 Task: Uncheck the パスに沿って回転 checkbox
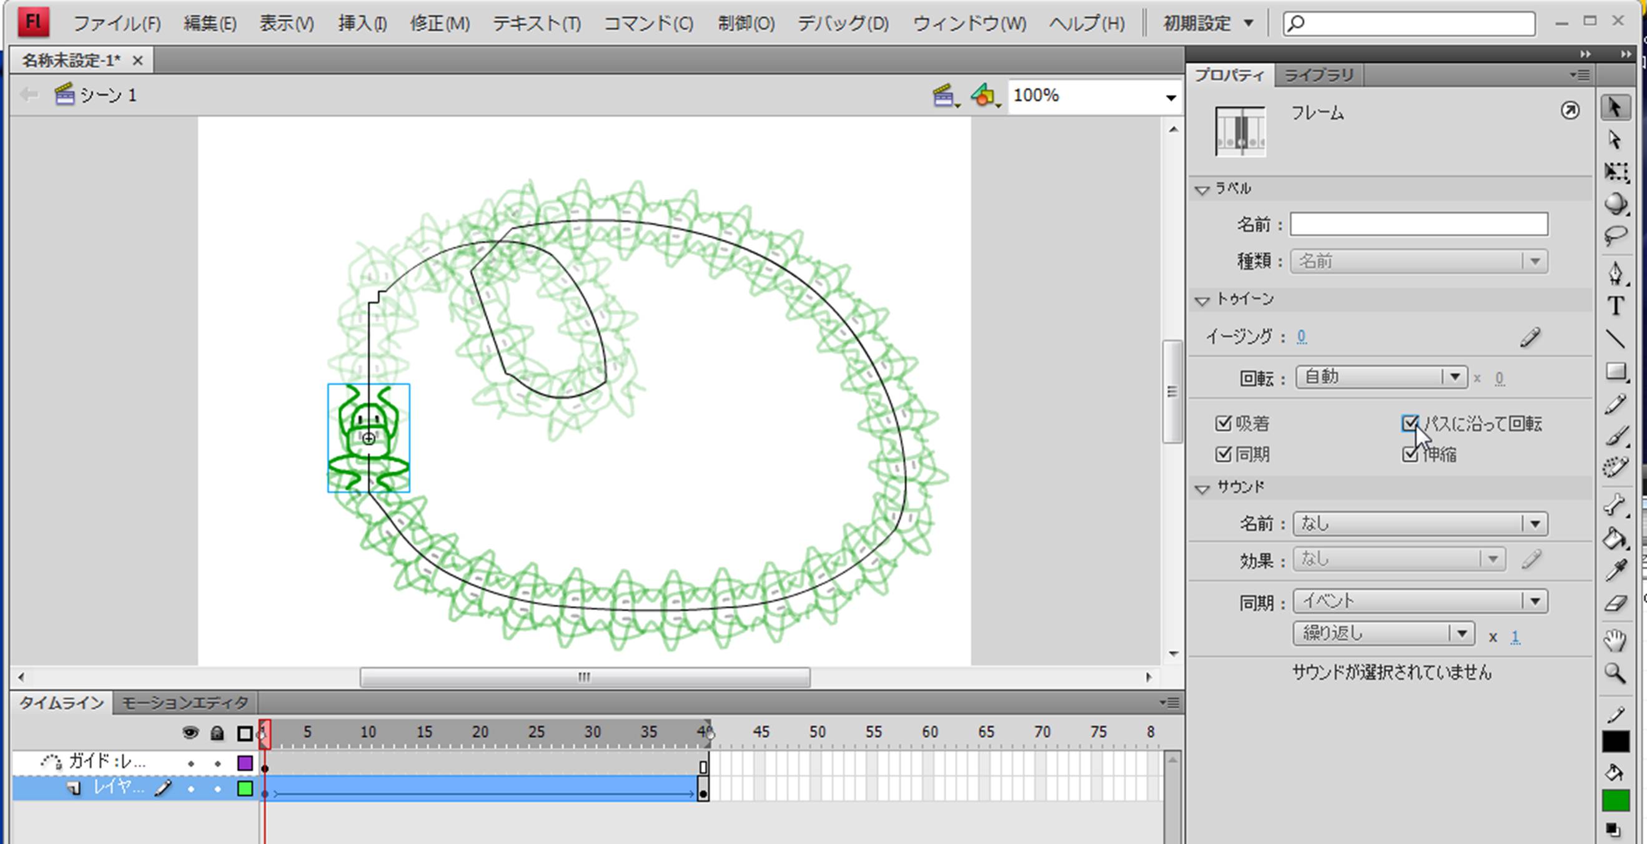coord(1410,423)
